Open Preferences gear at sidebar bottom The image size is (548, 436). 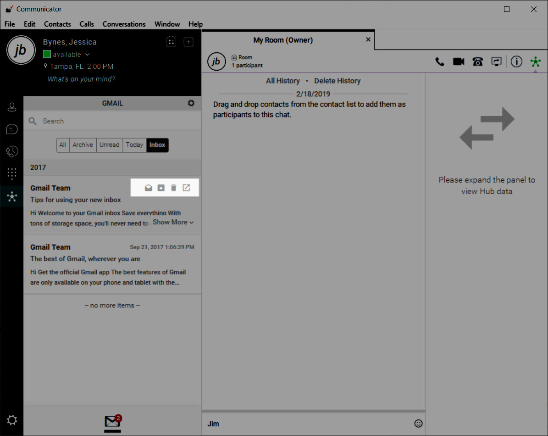tap(12, 420)
